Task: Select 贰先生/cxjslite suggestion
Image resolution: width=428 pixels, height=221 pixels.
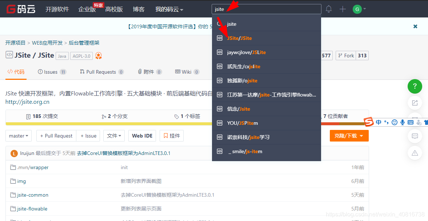Action: (267, 66)
